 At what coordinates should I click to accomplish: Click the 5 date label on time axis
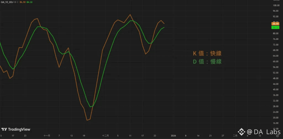(x=118, y=136)
